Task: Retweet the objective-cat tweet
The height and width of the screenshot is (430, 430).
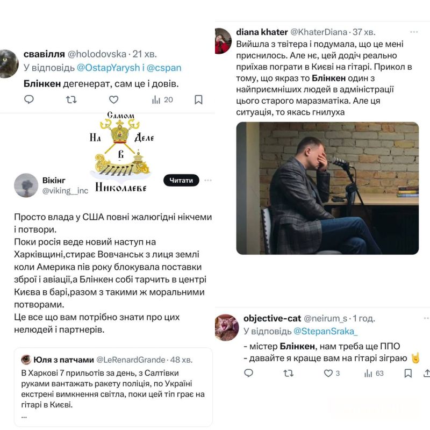Action: 288,373
